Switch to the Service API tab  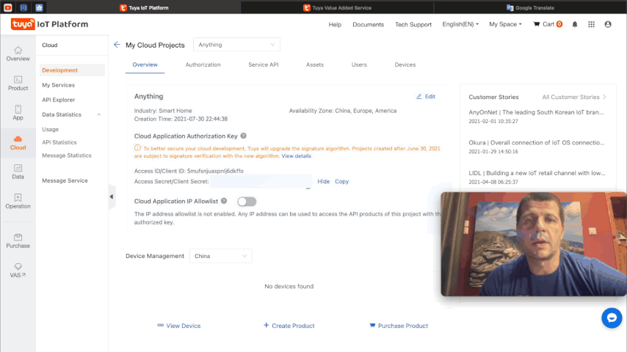click(263, 65)
